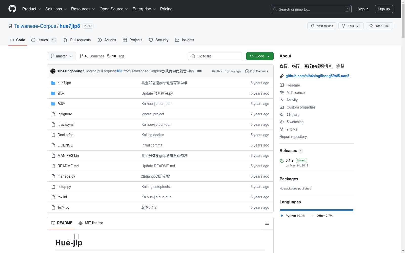Image resolution: width=405 pixels, height=253 pixels.
Task: Click the 試驗 folder icon
Action: 53,104
